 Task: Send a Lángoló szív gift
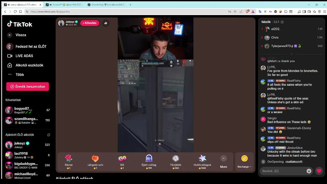point(95,162)
